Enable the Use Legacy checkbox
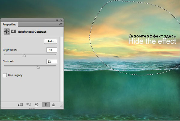 coord(5,75)
